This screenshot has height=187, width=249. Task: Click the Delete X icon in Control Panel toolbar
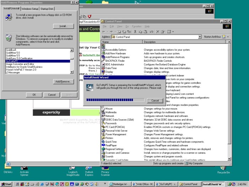click(158, 32)
